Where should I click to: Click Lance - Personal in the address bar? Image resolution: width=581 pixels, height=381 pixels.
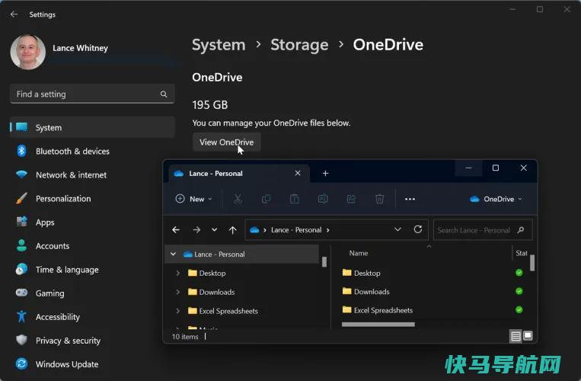296,230
